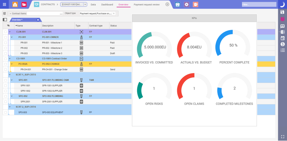The height and width of the screenshot is (141, 287).
Task: Select the CLIN-001 row checkbox
Action: [5, 32]
